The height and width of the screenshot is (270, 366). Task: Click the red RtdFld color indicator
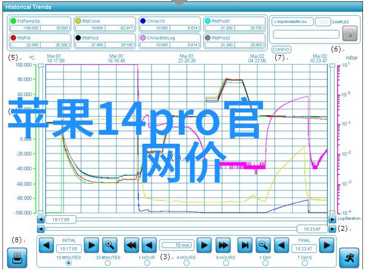pyautogui.click(x=13, y=37)
